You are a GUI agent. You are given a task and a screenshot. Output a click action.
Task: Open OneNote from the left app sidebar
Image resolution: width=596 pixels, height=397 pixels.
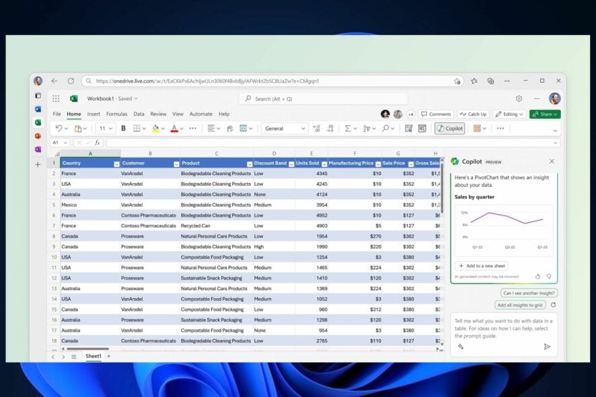(38, 149)
